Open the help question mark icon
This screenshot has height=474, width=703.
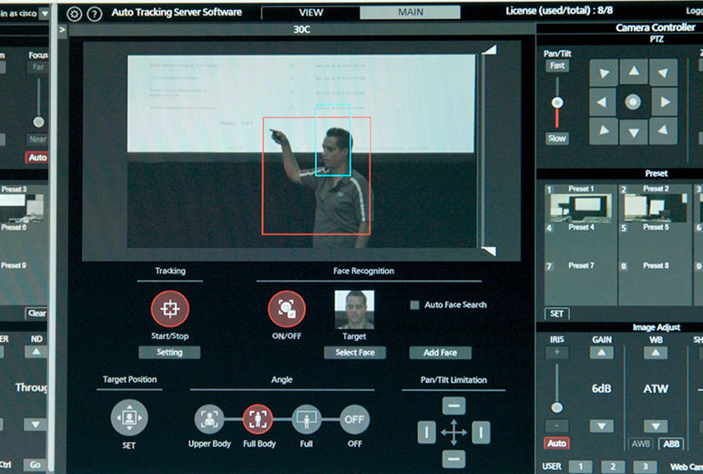[x=94, y=14]
